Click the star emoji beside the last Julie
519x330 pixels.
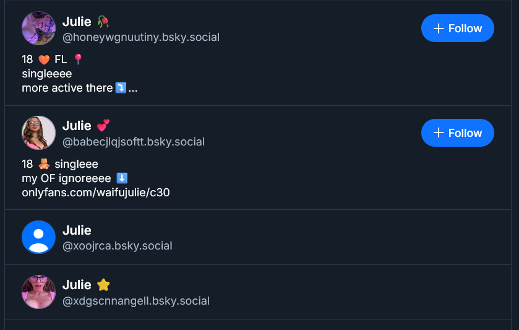coord(103,285)
